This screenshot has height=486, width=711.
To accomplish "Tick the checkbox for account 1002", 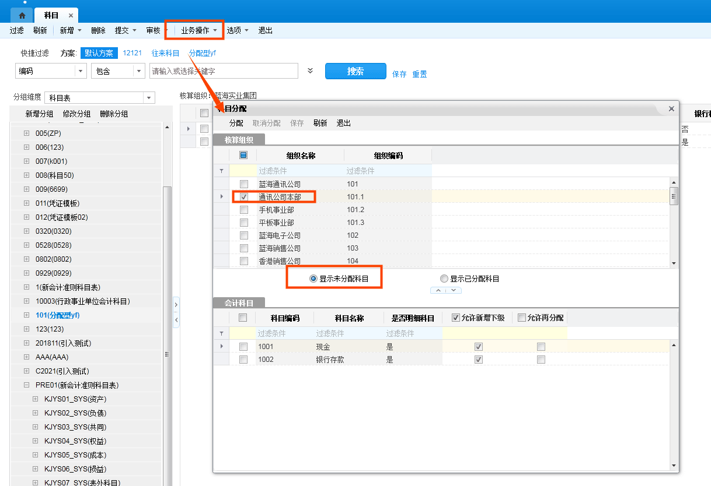I will coord(243,360).
